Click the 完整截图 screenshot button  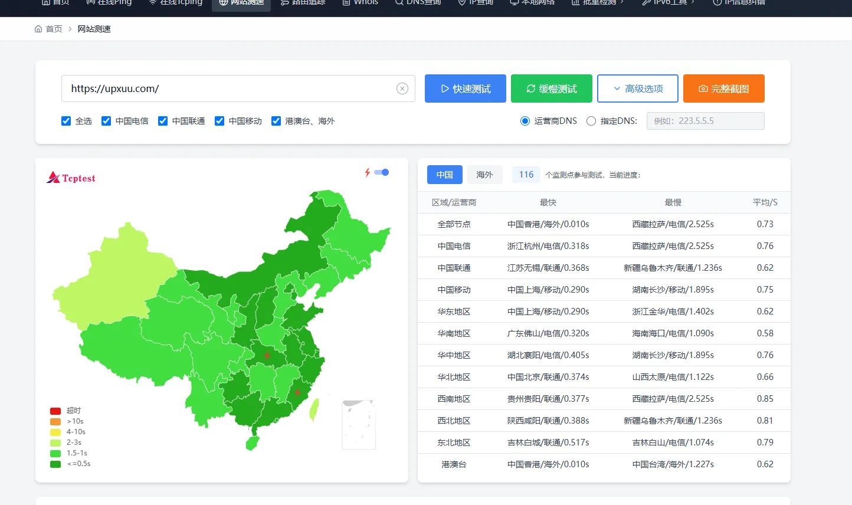724,88
